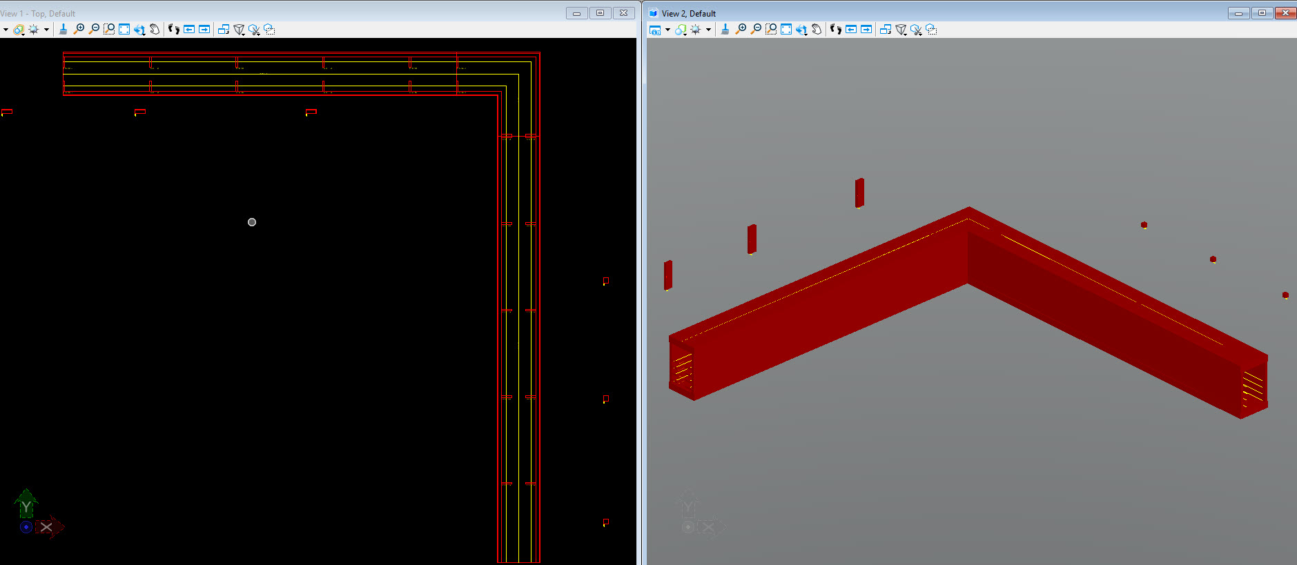Image resolution: width=1297 pixels, height=565 pixels.
Task: Click View Next arrow in View 2
Action: 866,29
